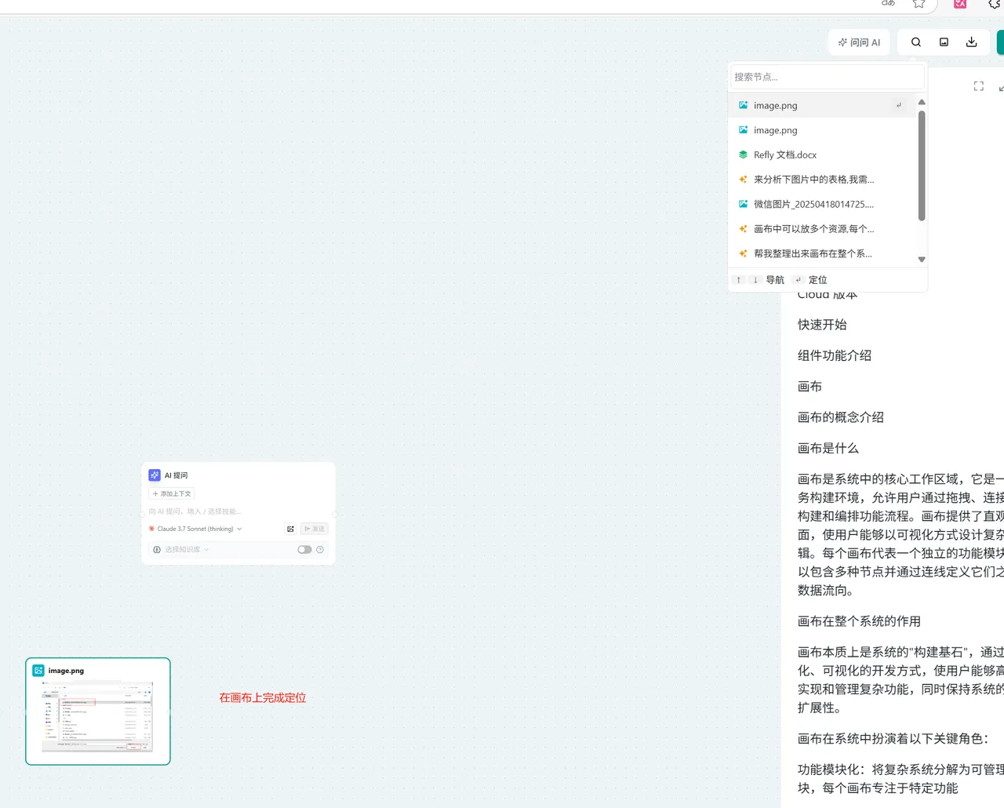Click the search nodes magnifier icon
Screen dimensions: 1004x808
915,42
